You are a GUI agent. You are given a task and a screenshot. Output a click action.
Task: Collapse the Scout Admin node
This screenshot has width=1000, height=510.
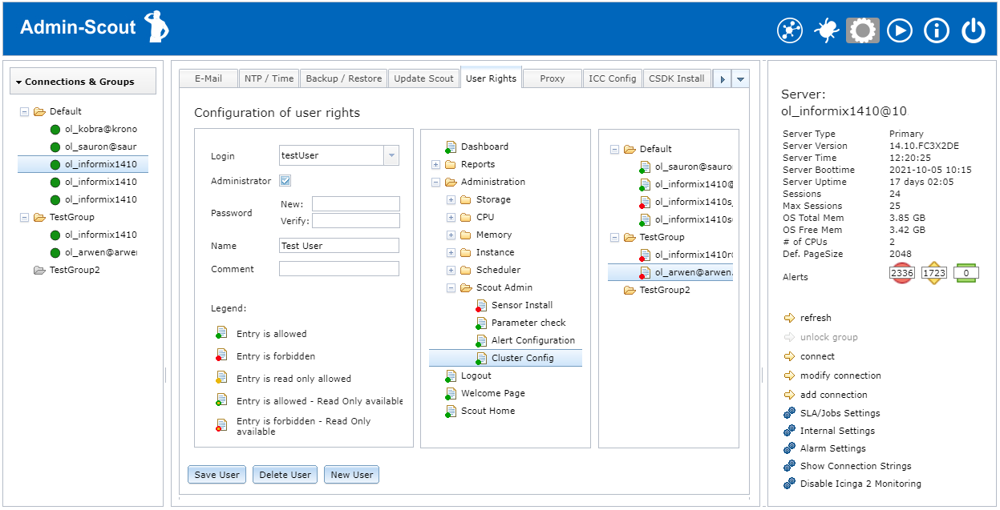point(451,288)
